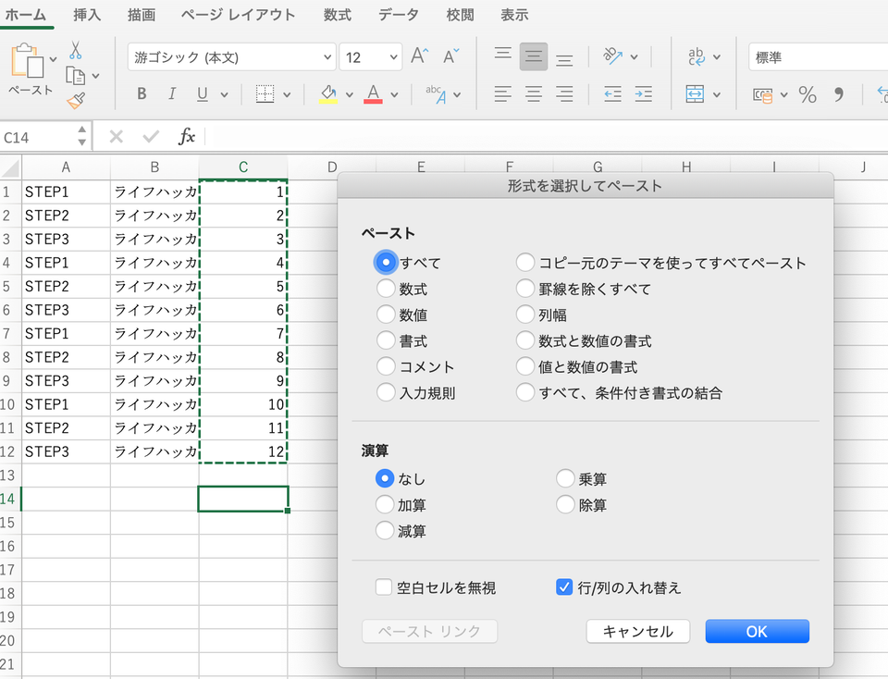Screen dimensions: 888x679
Task: Click the yellow fill color bucket
Action: 328,94
